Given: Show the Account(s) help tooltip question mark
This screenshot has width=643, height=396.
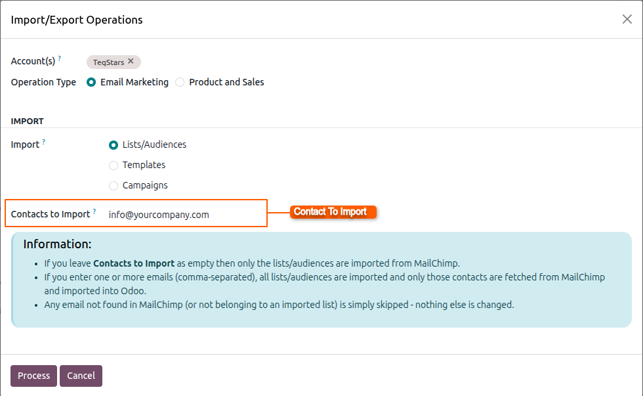Looking at the screenshot, I should pyautogui.click(x=60, y=58).
